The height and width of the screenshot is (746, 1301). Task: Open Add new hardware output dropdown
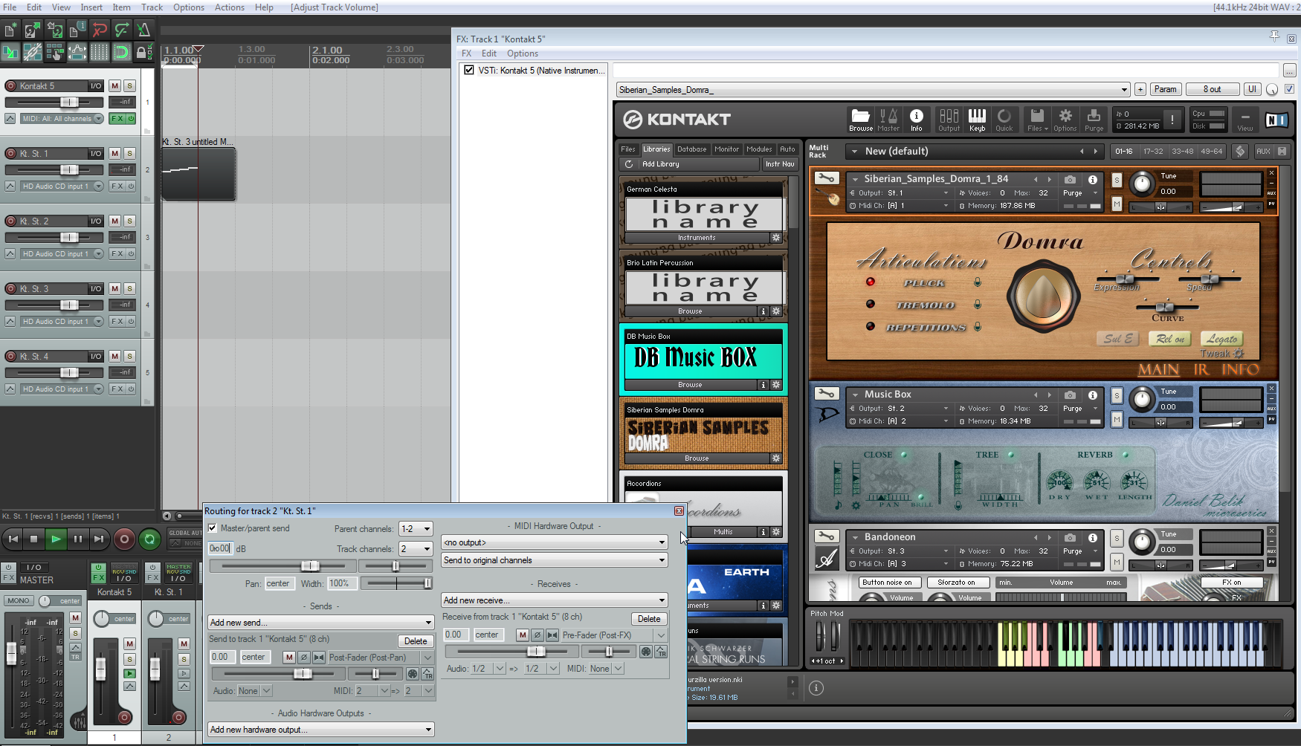(321, 730)
